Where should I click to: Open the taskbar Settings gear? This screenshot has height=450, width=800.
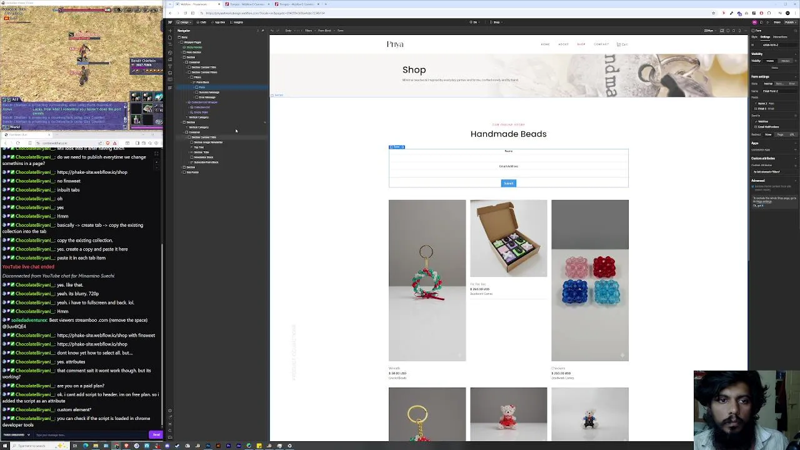click(290, 446)
